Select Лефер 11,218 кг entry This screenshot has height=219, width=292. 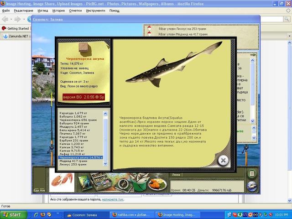point(72,154)
